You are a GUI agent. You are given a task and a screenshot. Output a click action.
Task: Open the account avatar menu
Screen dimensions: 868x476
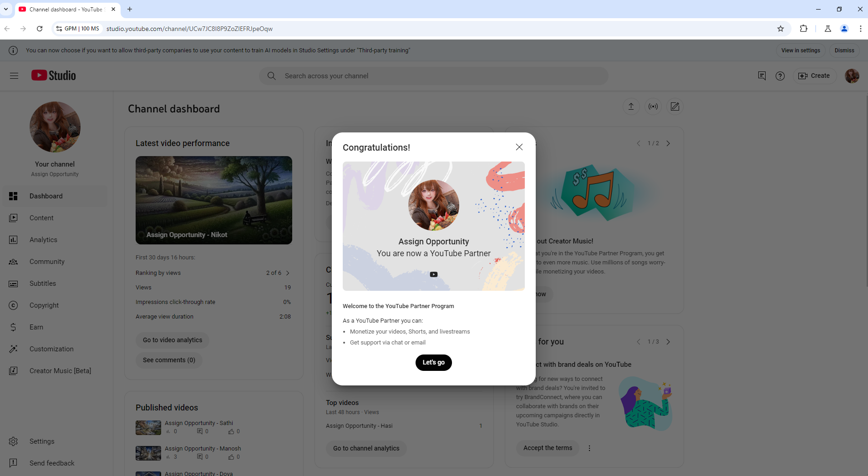[852, 76]
